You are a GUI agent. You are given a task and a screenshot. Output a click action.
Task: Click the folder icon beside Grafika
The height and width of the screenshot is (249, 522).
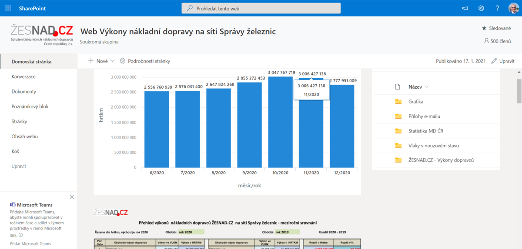(398, 102)
